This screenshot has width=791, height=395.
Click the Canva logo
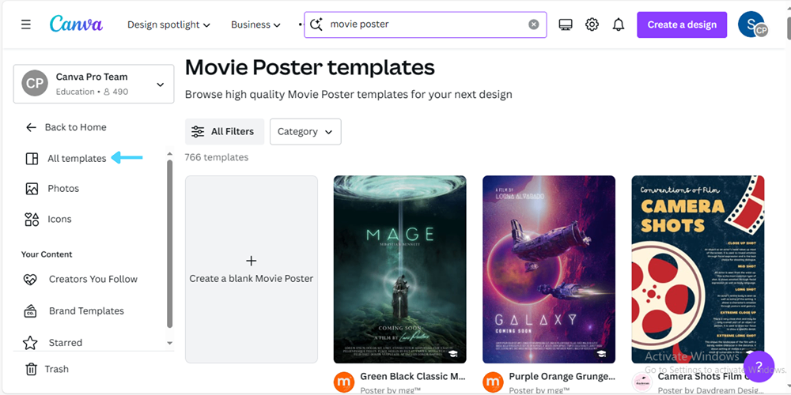(x=76, y=24)
